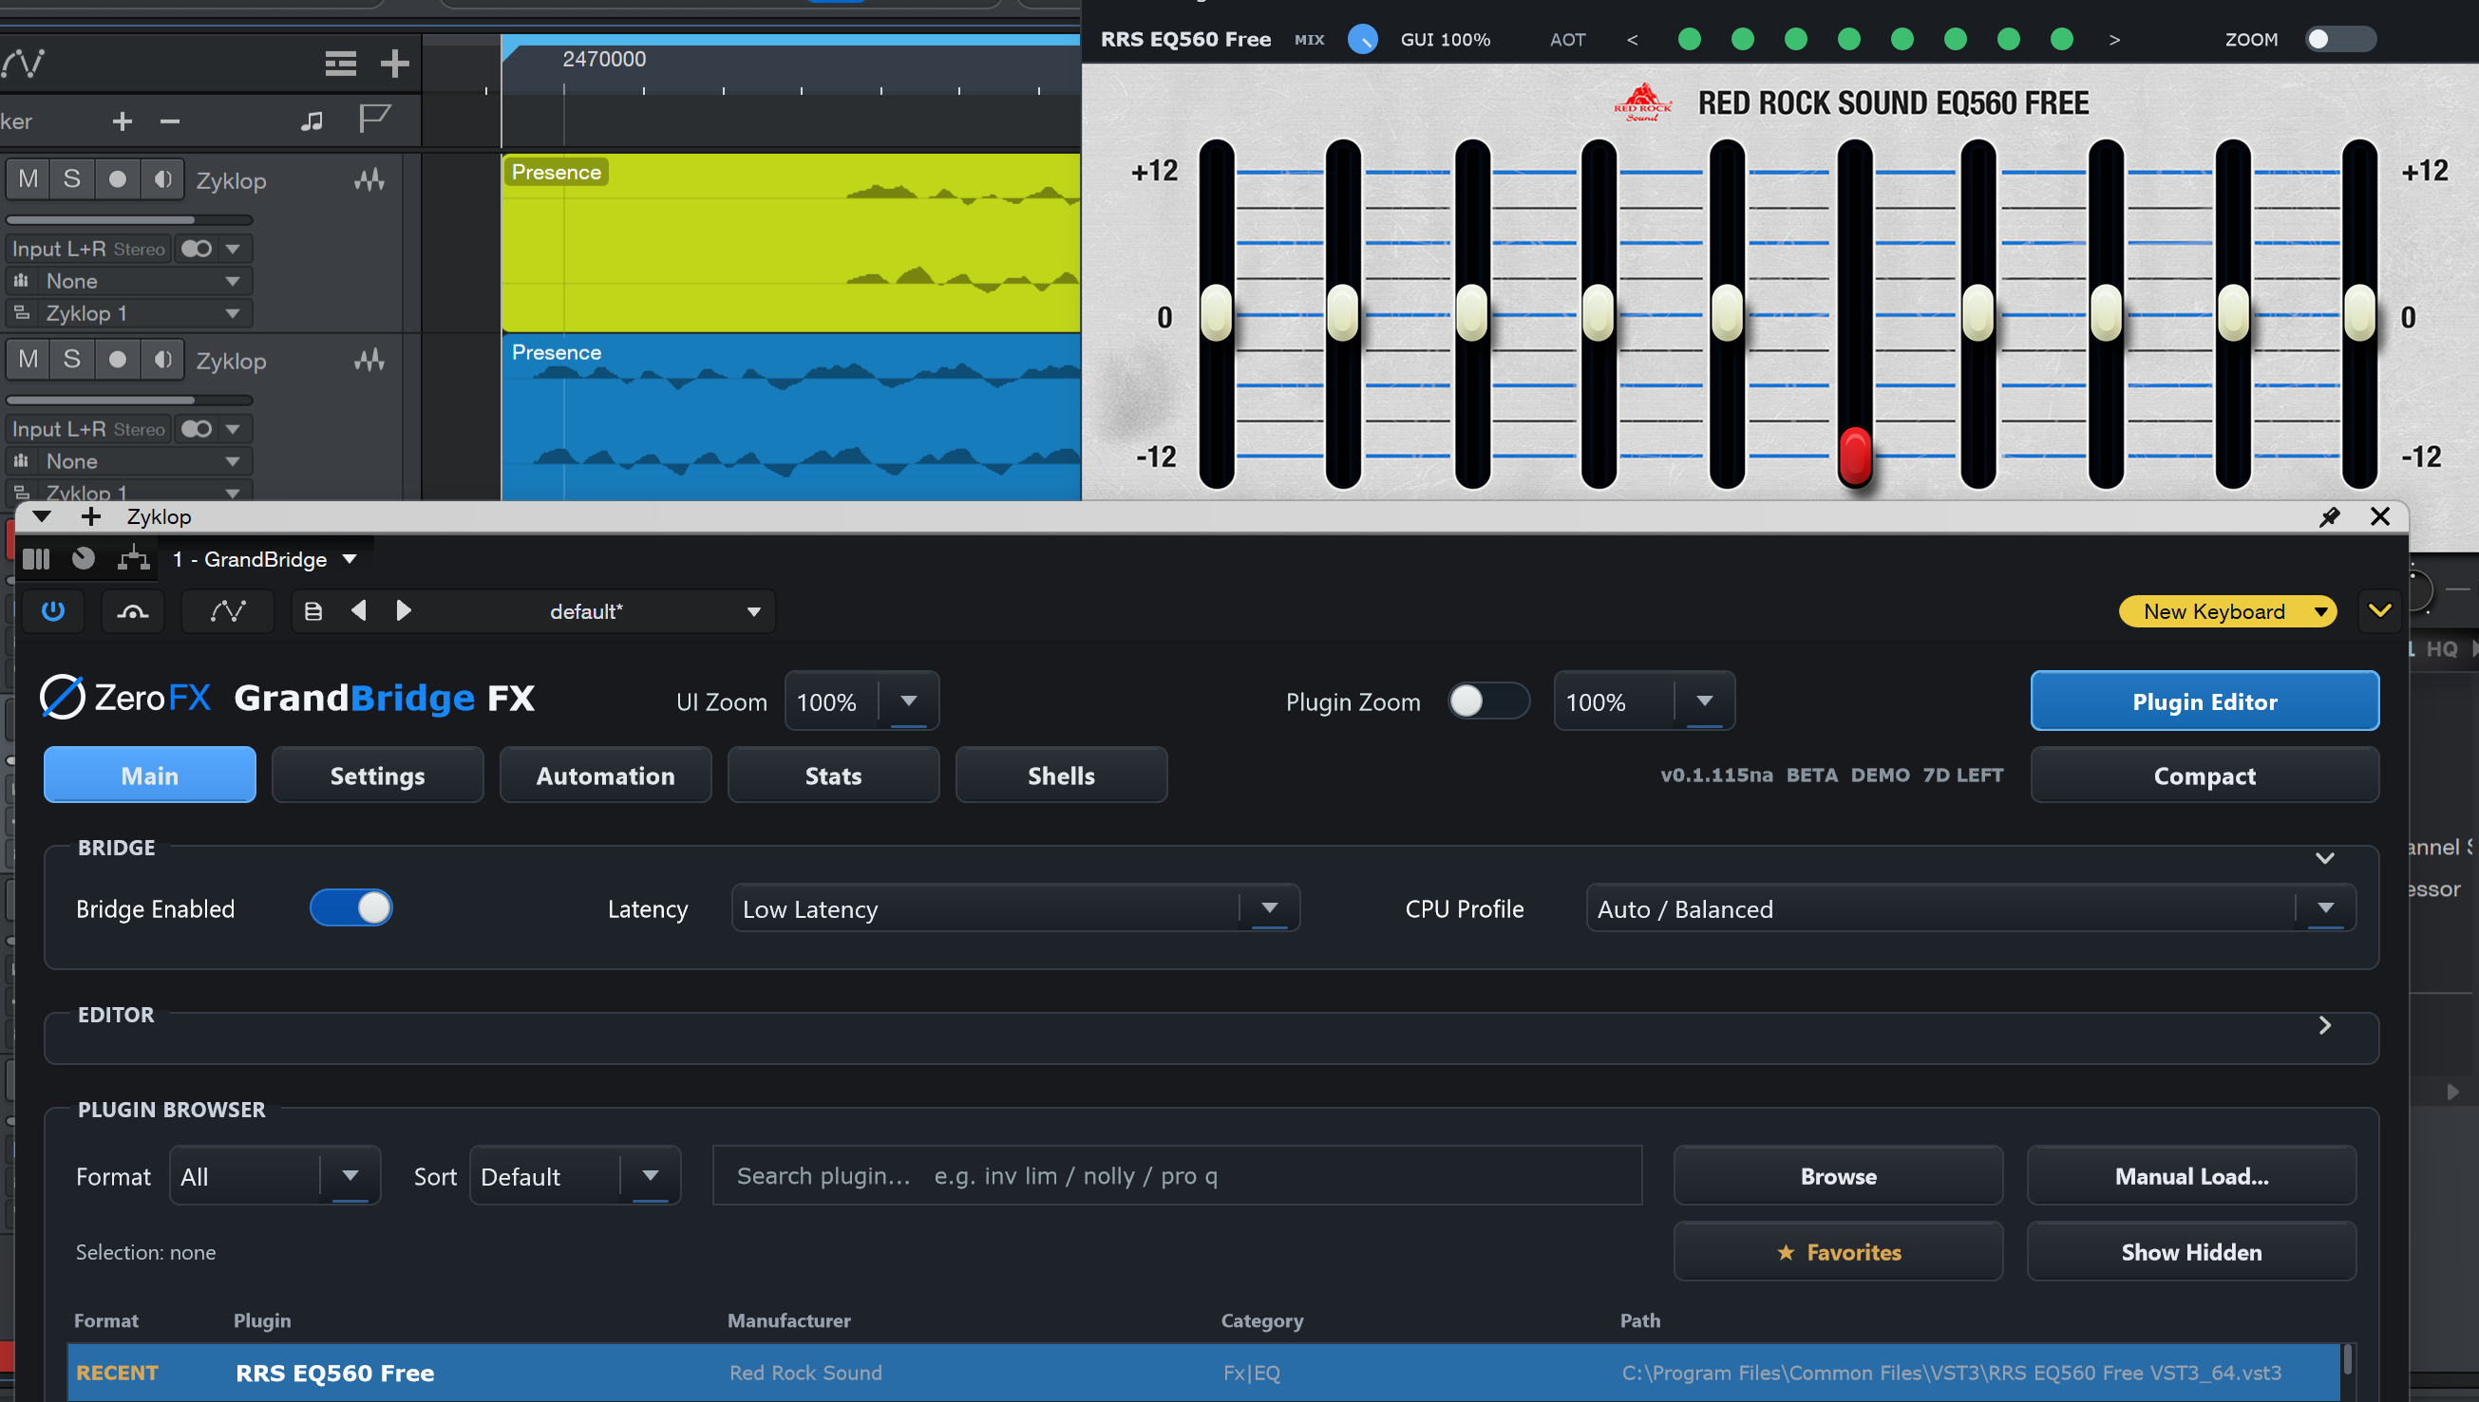Click the yellow chevron beside New Keyboard
Viewport: 2479px width, 1402px height.
2379,610
